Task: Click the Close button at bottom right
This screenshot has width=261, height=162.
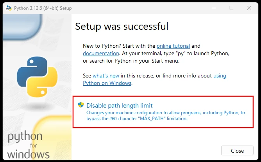Action: (237, 151)
